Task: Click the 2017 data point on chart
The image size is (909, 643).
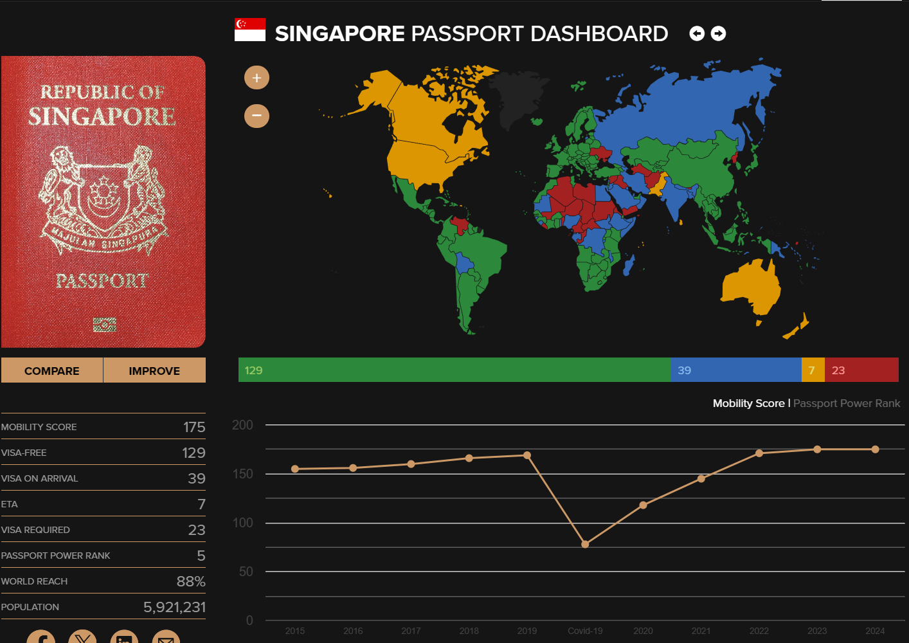Action: [x=411, y=464]
